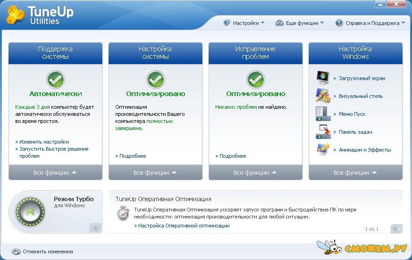Screen dimensions: 412x260
Task: Click the TuneUp Utilities logo icon
Action: tap(15, 15)
